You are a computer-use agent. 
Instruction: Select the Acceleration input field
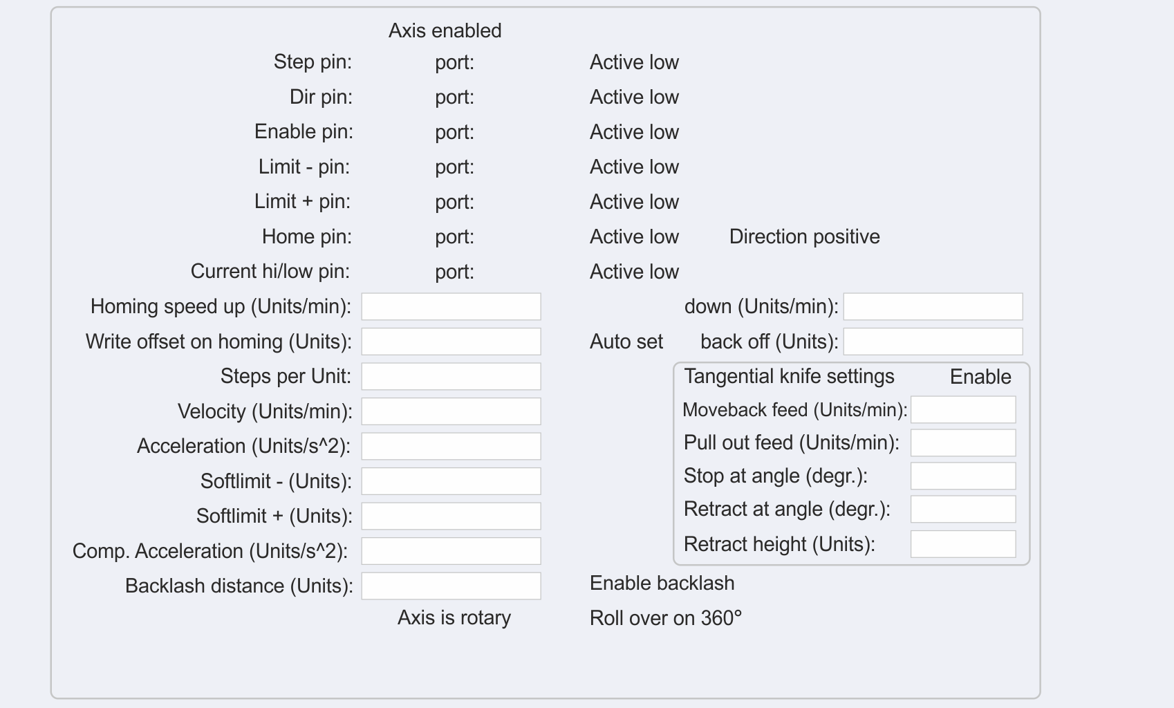(x=451, y=446)
